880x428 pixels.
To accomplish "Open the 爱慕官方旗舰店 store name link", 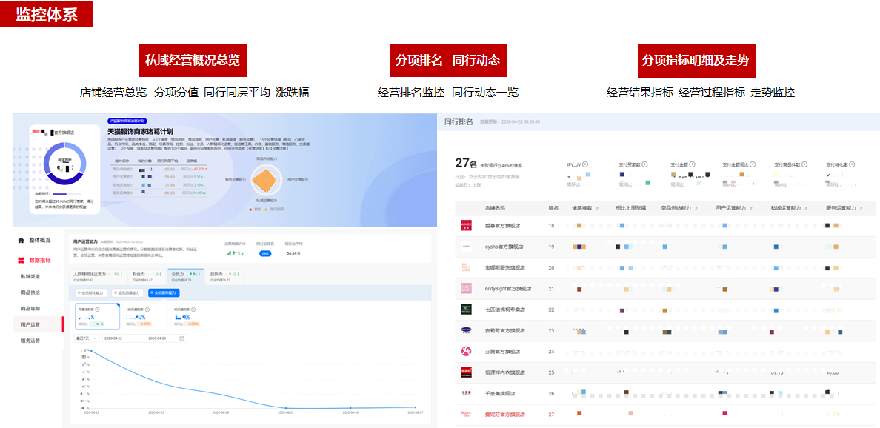I will pos(501,225).
